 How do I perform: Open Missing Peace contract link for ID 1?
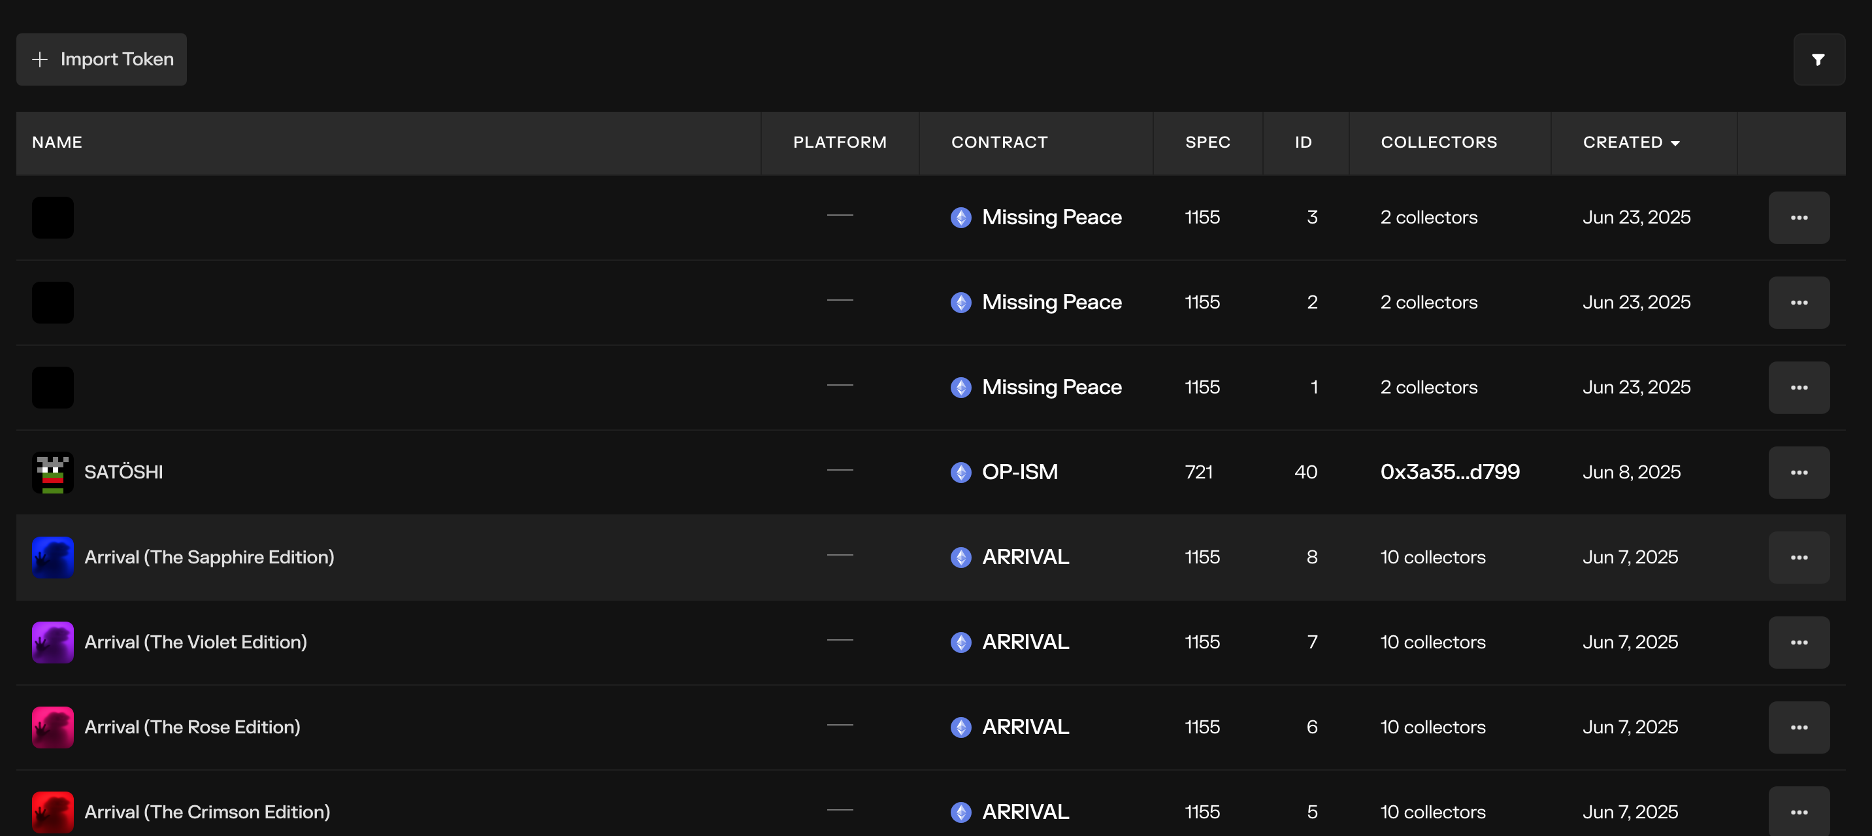[1051, 387]
